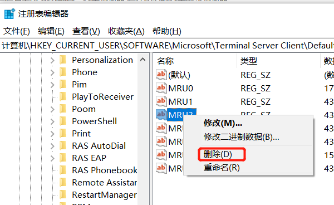This screenshot has height=205, width=334.
Task: Click REG_SZ type in MRU1 row
Action: click(x=256, y=101)
